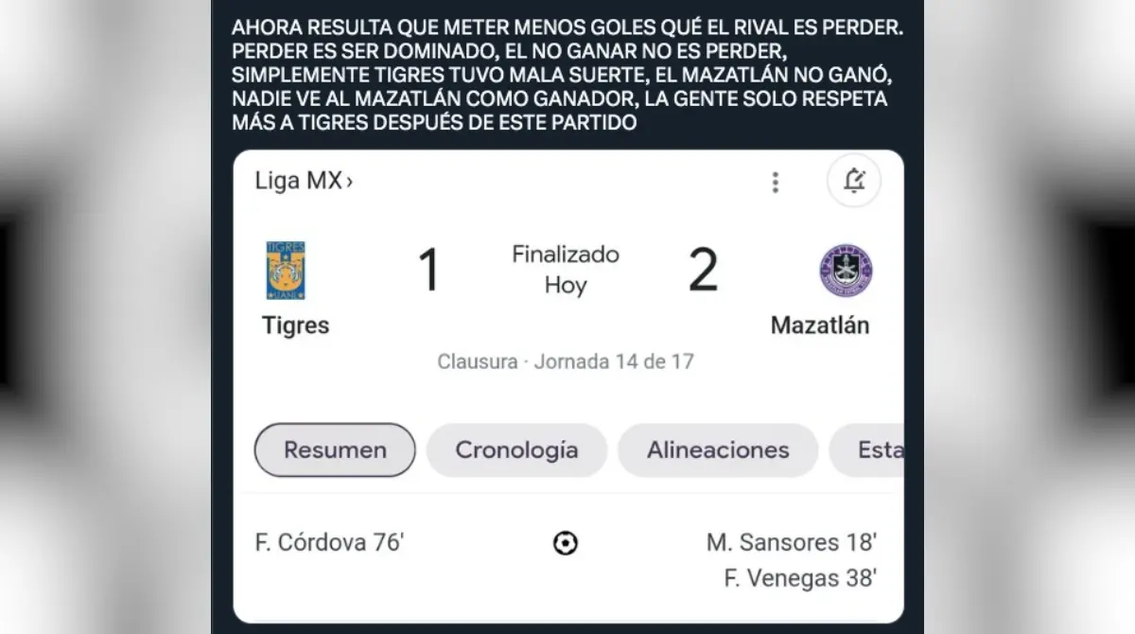Click the Finalizado Hoy status
This screenshot has height=634, width=1135.
point(564,267)
